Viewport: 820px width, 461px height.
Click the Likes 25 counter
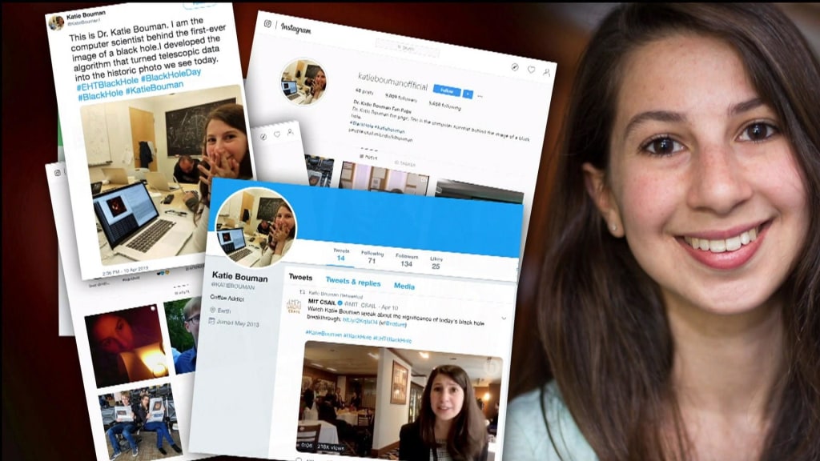pos(436,263)
